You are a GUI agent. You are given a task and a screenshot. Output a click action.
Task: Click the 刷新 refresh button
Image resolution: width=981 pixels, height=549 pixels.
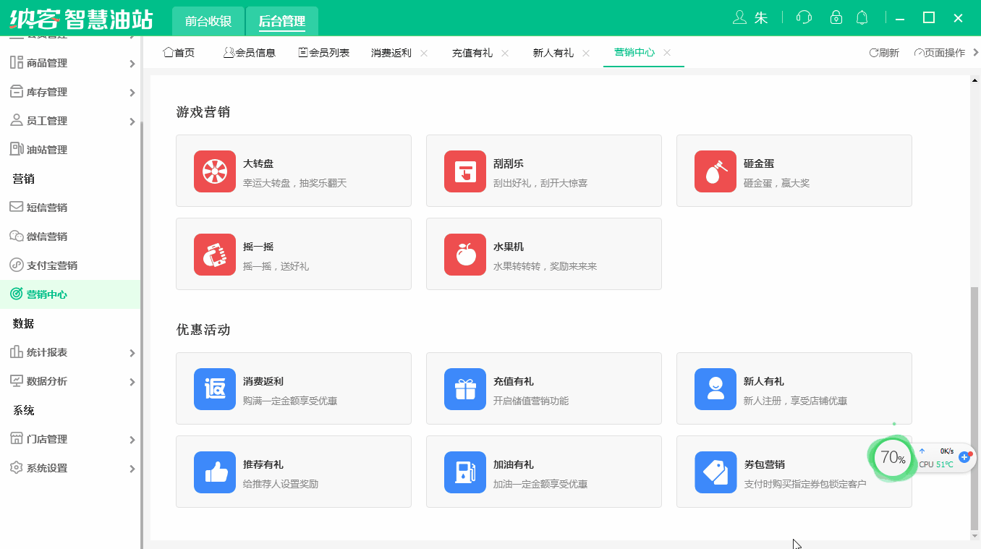point(883,52)
